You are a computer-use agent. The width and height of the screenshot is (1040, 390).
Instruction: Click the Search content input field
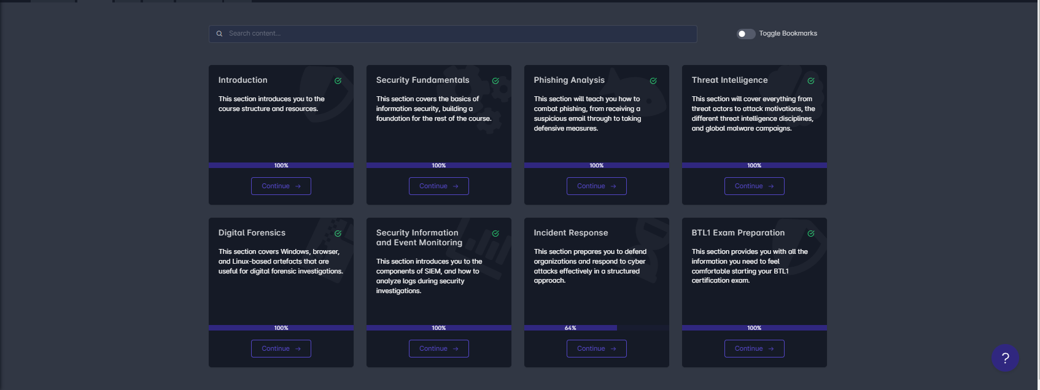click(x=453, y=34)
